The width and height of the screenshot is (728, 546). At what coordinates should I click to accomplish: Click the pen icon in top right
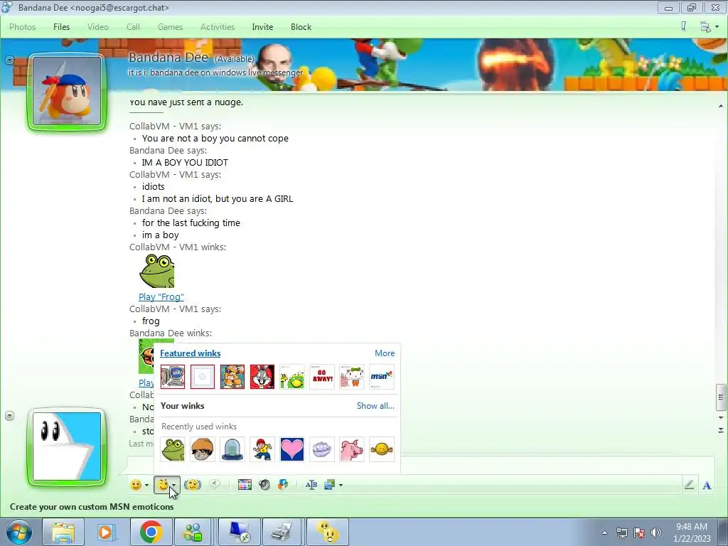[x=683, y=26]
